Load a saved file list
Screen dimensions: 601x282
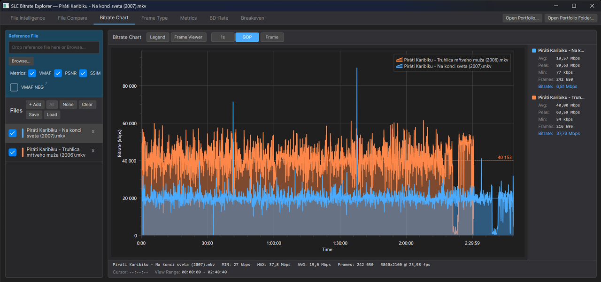click(x=52, y=114)
